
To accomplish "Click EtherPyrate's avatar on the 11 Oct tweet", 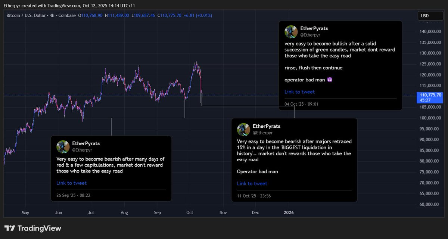I will pyautogui.click(x=243, y=130).
